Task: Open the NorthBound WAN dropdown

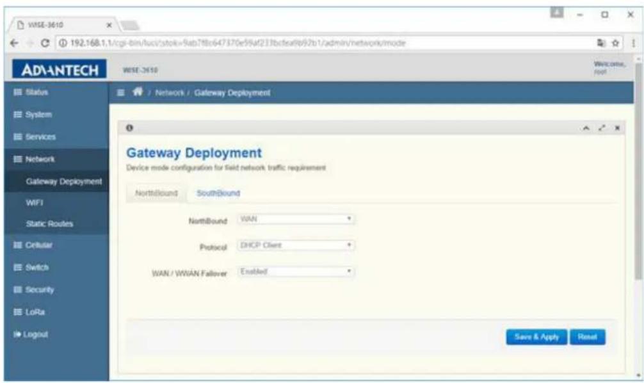Action: click(x=296, y=219)
